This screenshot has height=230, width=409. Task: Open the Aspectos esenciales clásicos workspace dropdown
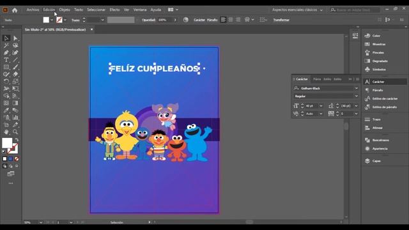(297, 10)
